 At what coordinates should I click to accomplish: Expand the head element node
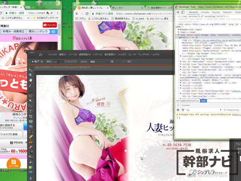pos(178,32)
